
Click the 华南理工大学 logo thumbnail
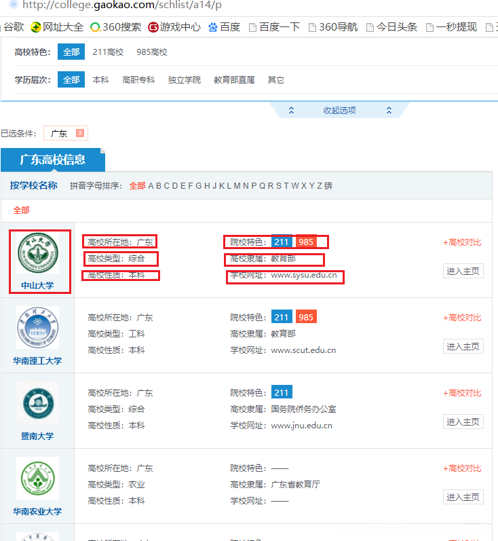37,328
